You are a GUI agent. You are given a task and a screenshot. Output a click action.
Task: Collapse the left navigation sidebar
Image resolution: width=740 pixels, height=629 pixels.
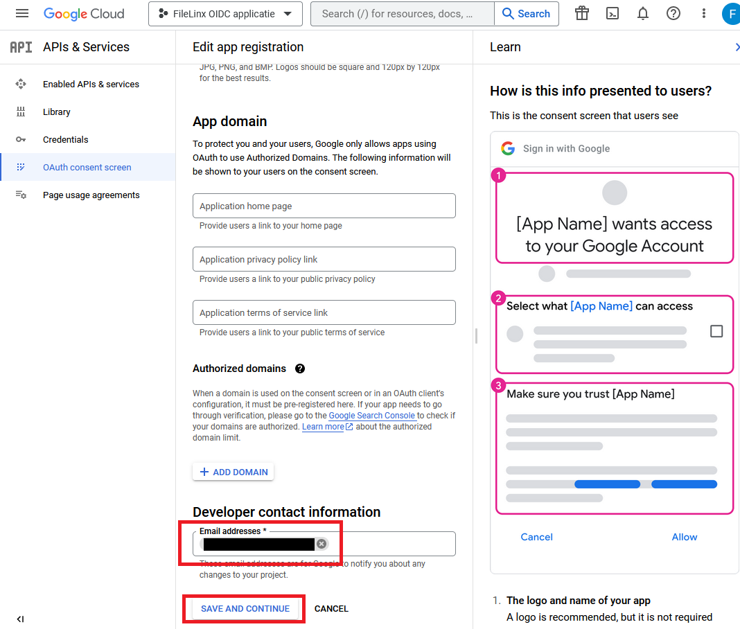tap(20, 619)
